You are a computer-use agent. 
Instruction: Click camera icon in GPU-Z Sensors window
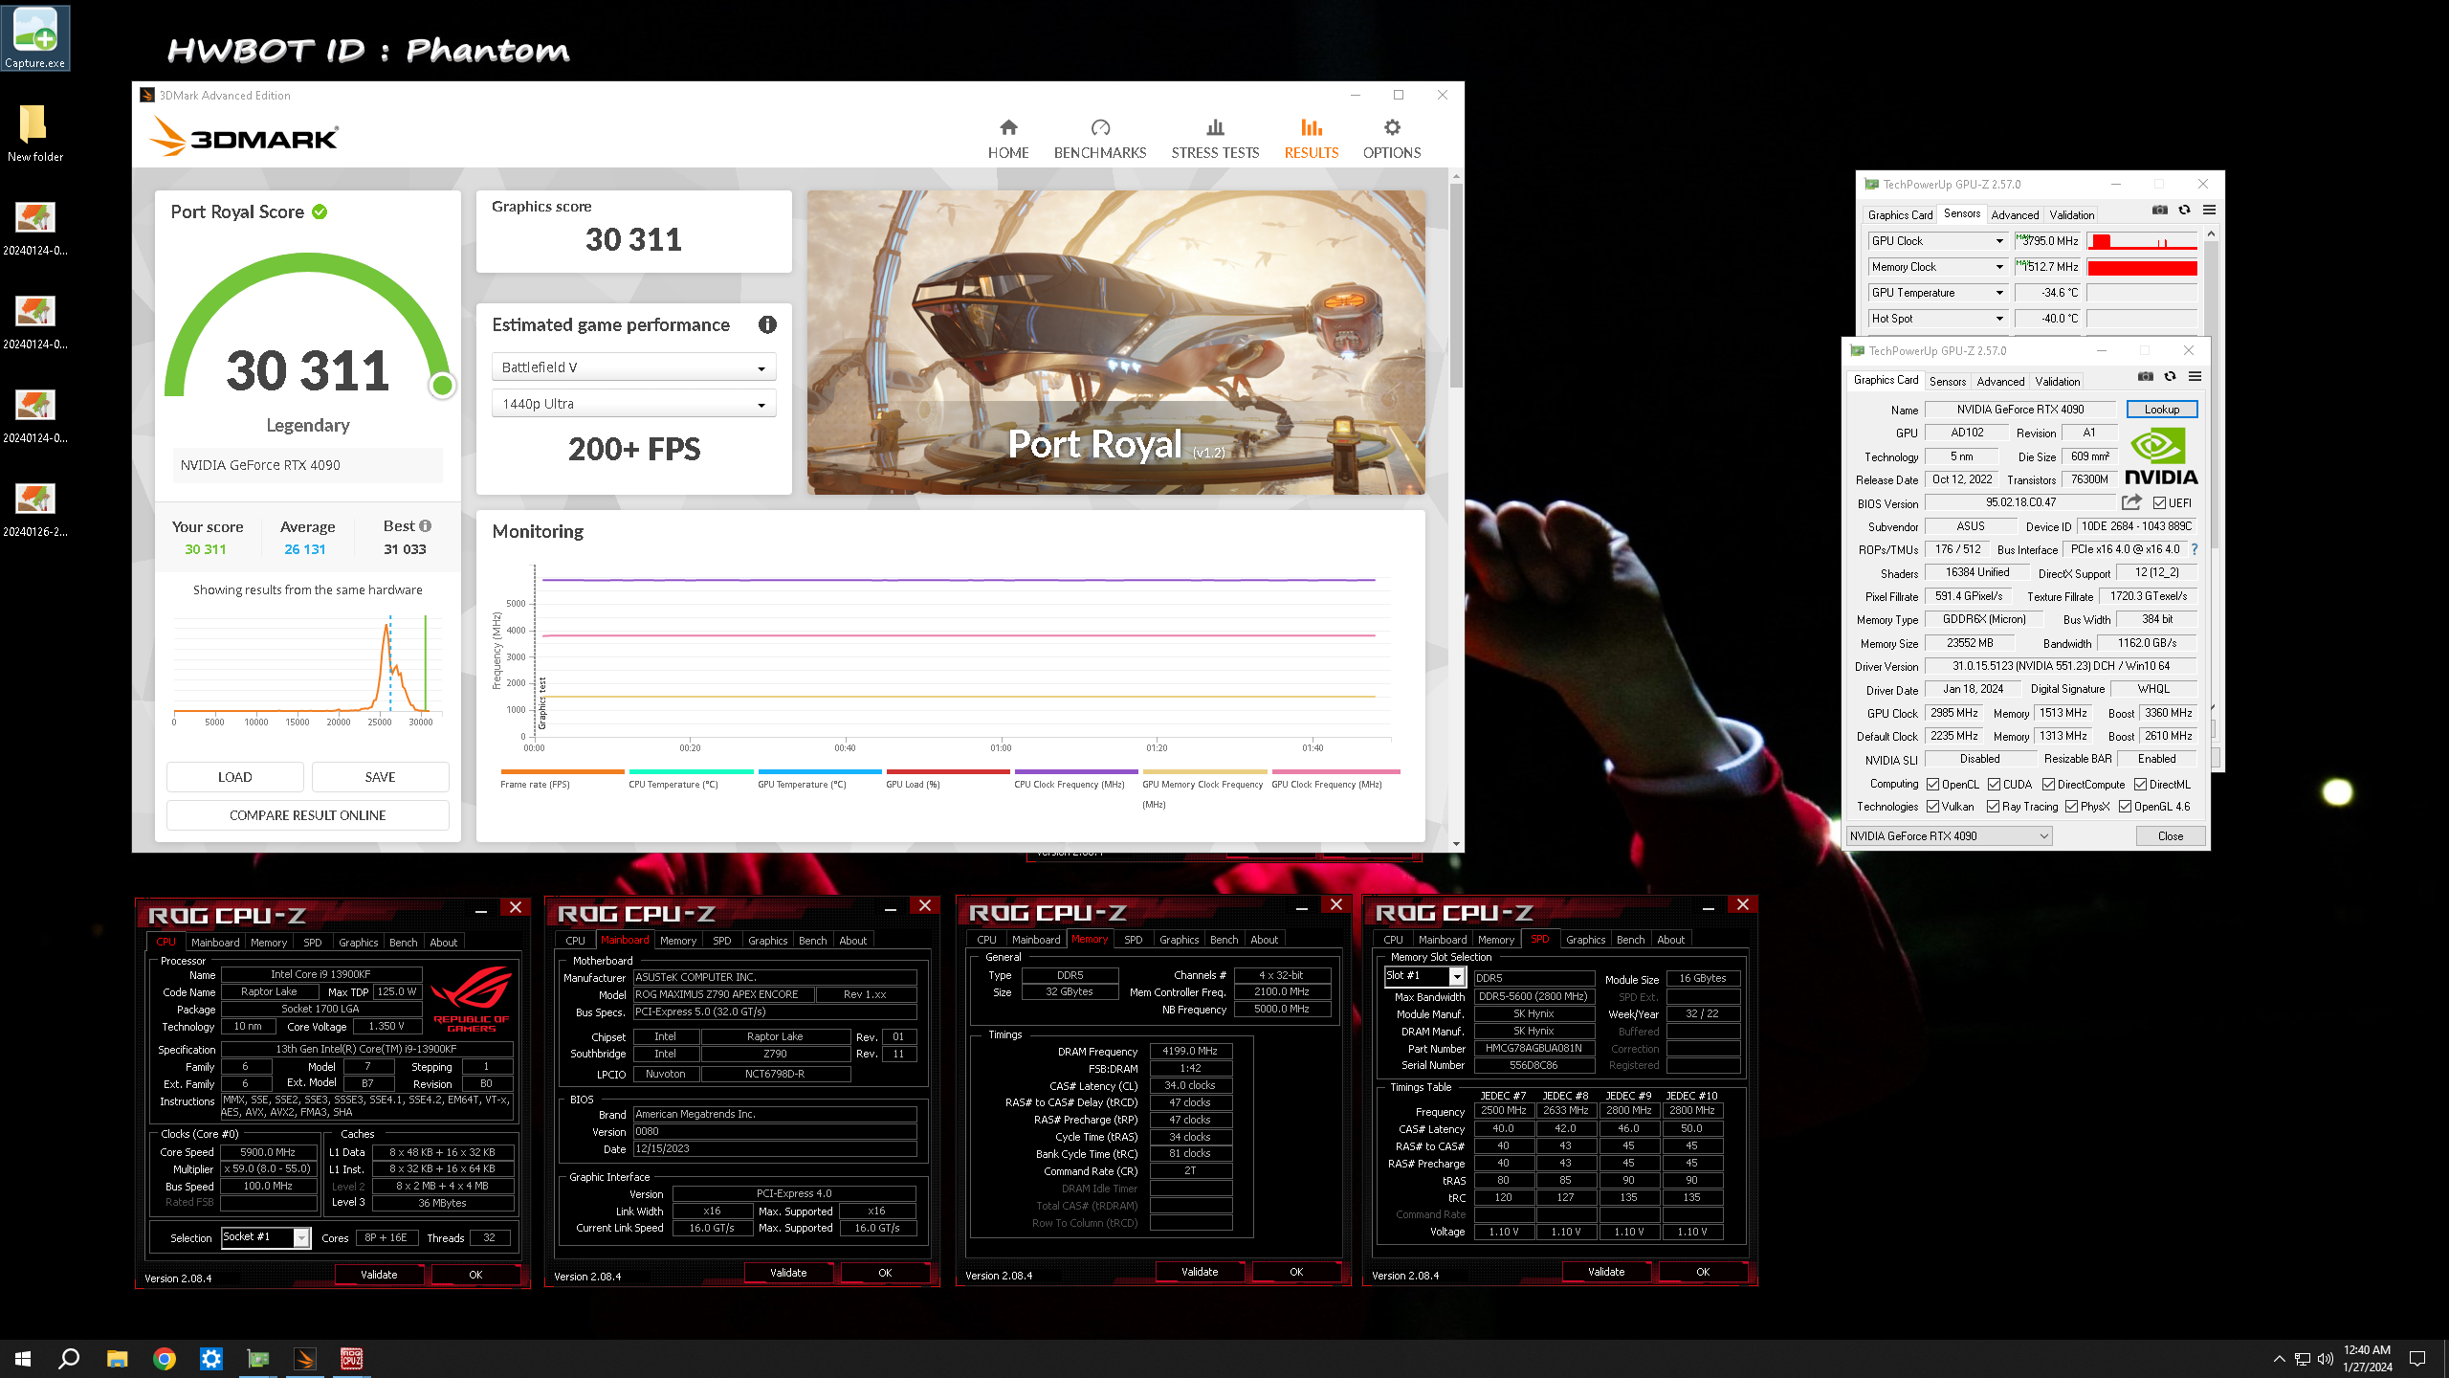pyautogui.click(x=2160, y=210)
